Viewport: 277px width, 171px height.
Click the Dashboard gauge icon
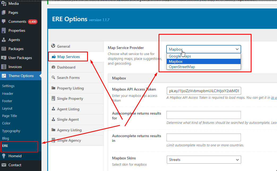[53, 67]
